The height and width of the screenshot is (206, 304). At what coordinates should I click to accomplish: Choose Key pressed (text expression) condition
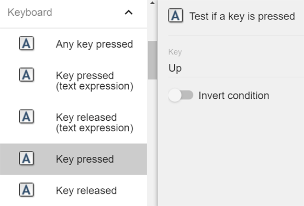(x=95, y=81)
